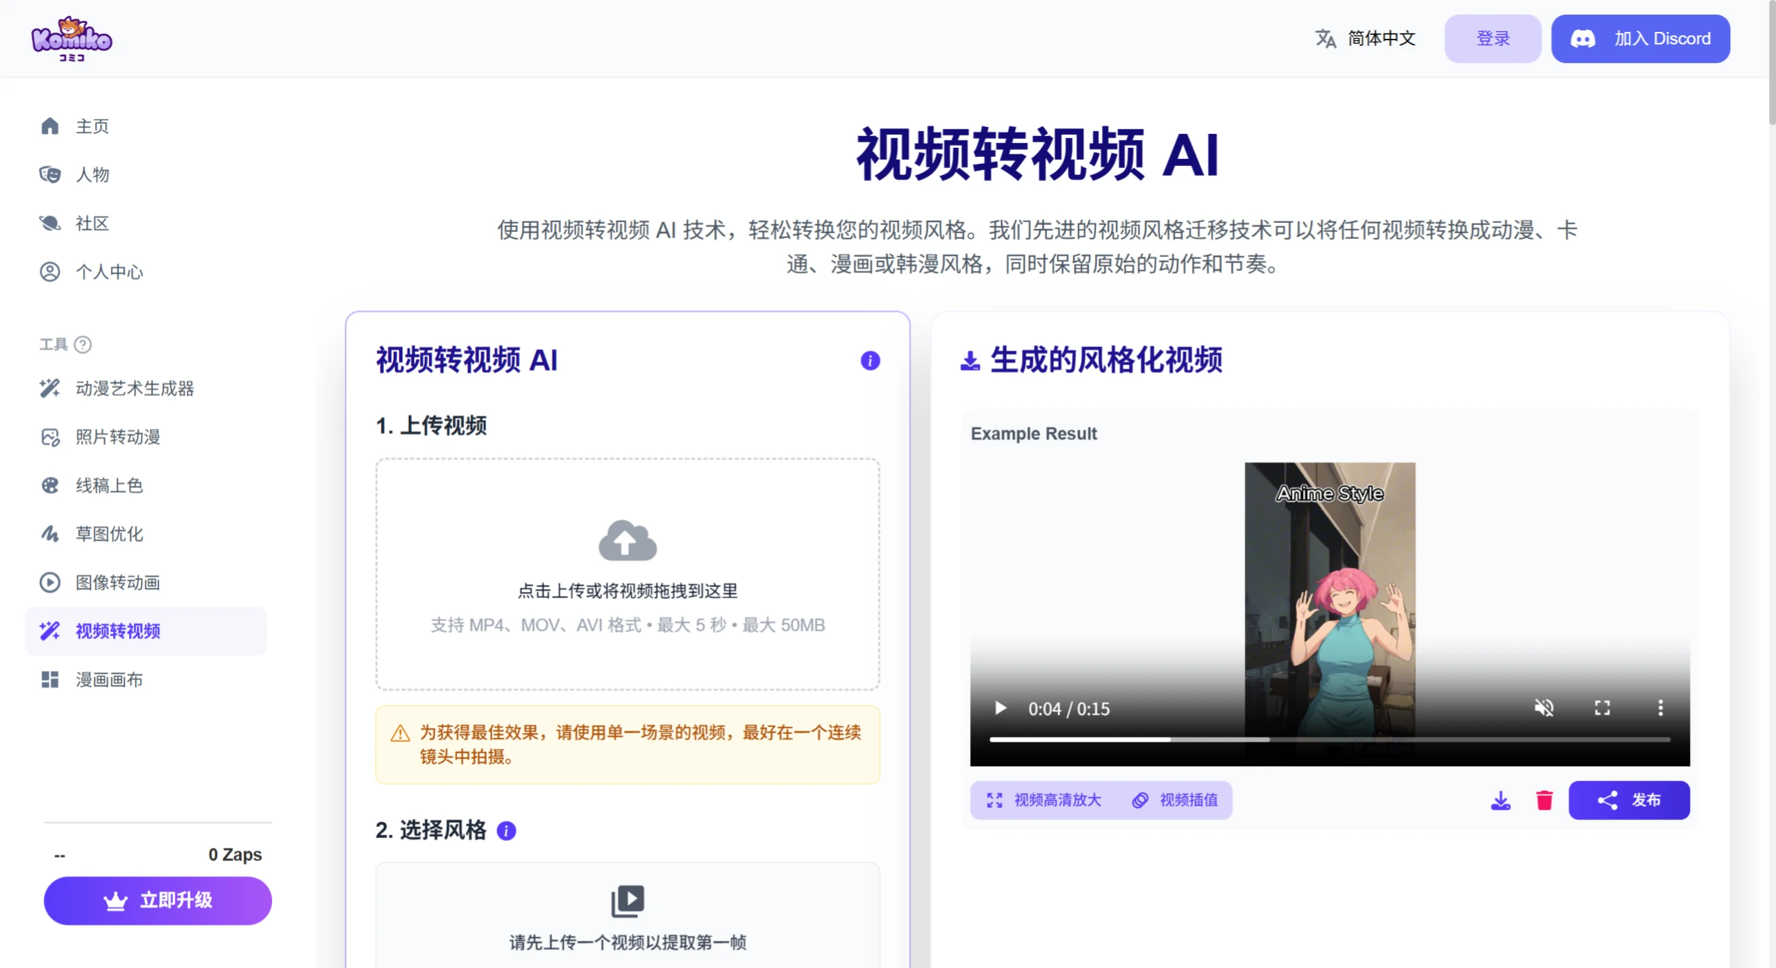Image resolution: width=1776 pixels, height=968 pixels.
Task: Open video player more options menu
Action: [x=1660, y=708]
